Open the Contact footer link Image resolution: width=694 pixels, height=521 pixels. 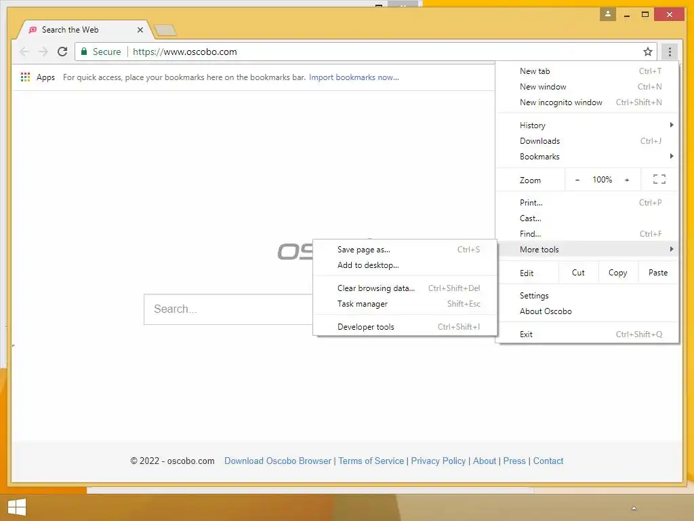tap(548, 461)
